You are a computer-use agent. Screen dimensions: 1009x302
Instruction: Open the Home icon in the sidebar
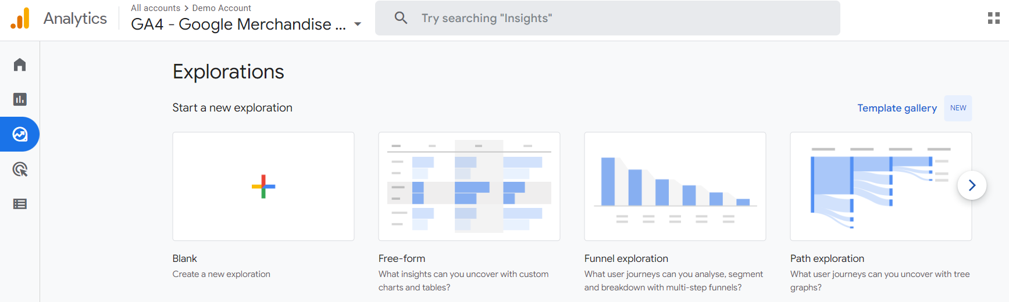(x=20, y=64)
